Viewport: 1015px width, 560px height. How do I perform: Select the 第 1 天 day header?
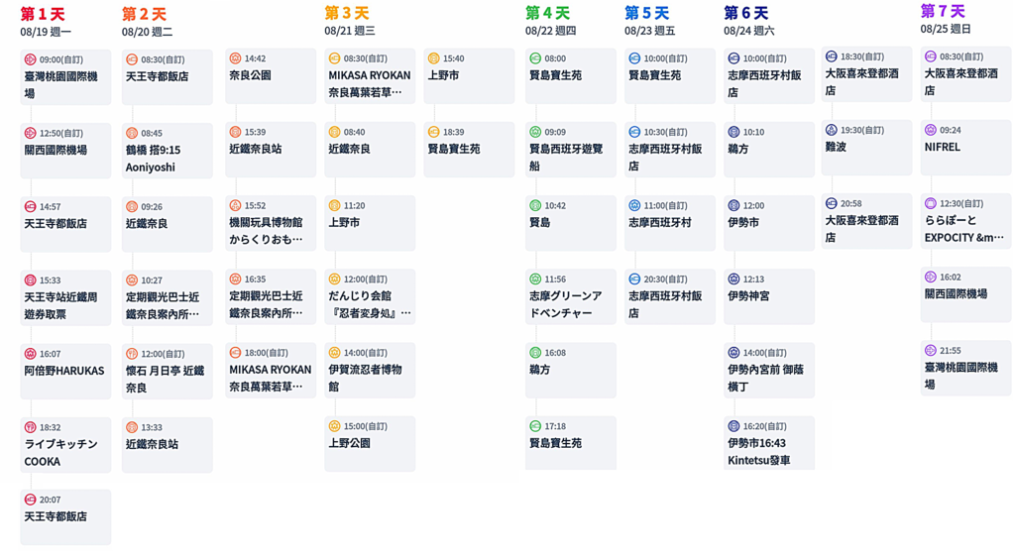[43, 14]
